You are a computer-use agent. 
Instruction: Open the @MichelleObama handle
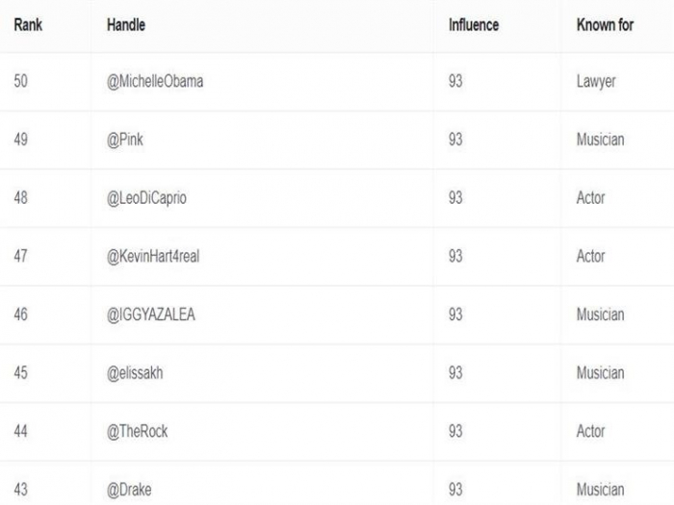coord(155,82)
